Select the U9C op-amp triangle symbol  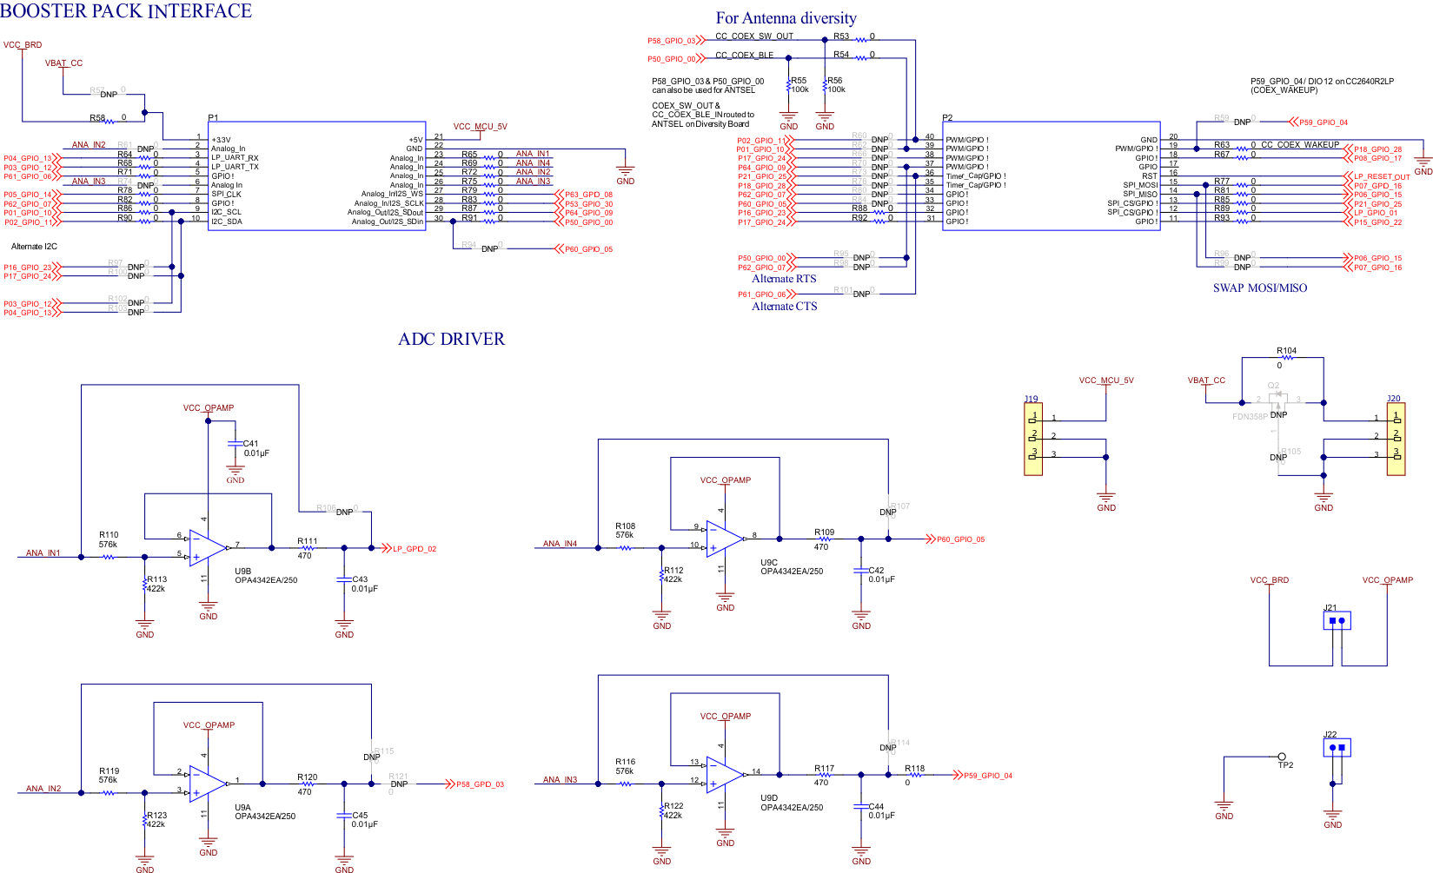click(x=726, y=539)
